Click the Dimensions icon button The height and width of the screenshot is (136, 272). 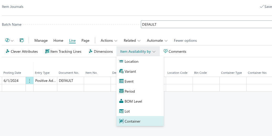pyautogui.click(x=91, y=51)
